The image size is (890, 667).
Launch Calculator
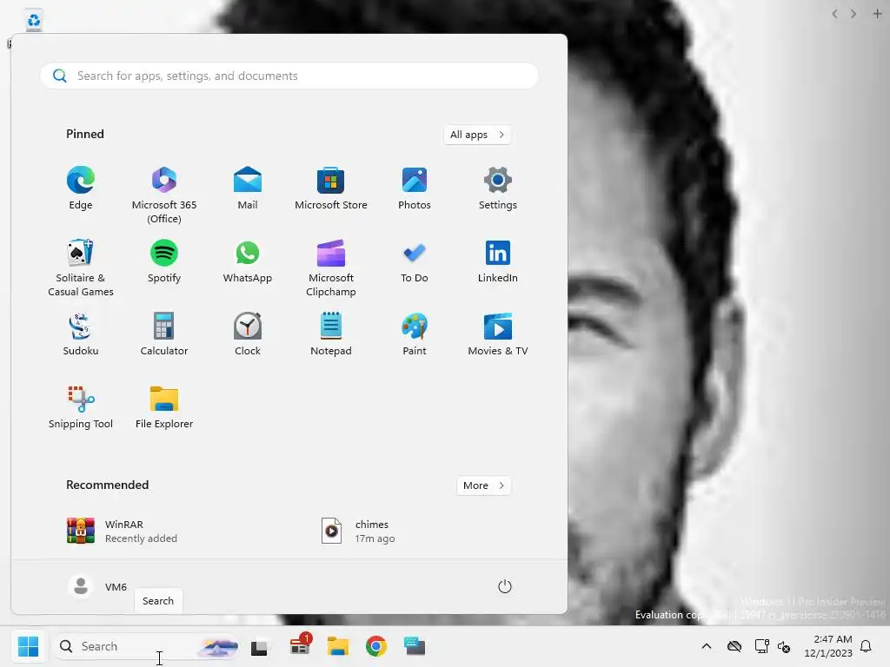tap(164, 334)
